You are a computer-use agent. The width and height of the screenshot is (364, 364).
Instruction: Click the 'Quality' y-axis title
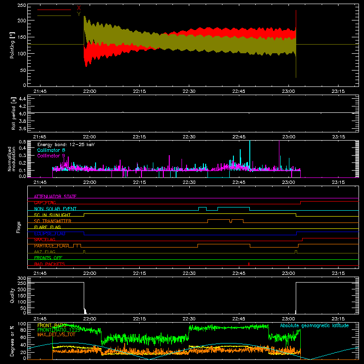pyautogui.click(x=12, y=295)
